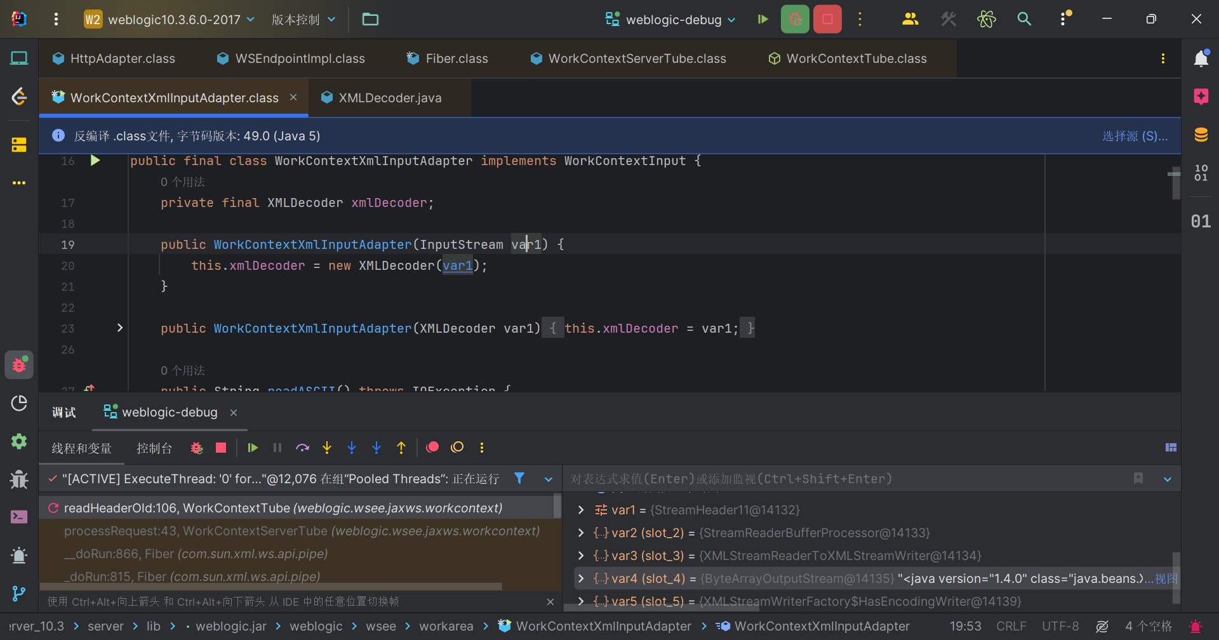The image size is (1219, 640).
Task: Expand the var1 StreamHeader11 variable
Action: [x=580, y=510]
